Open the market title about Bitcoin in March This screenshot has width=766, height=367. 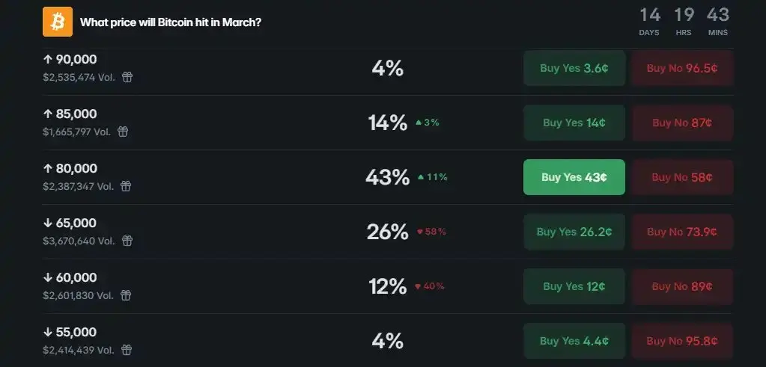click(x=171, y=22)
